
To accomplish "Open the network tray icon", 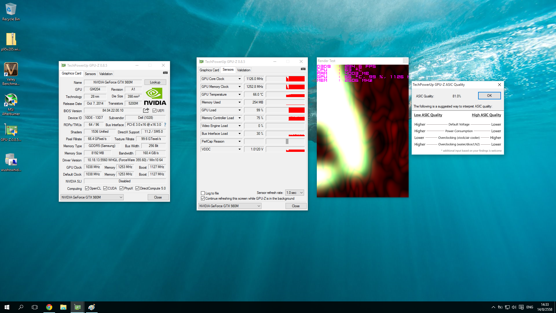I will point(507,307).
